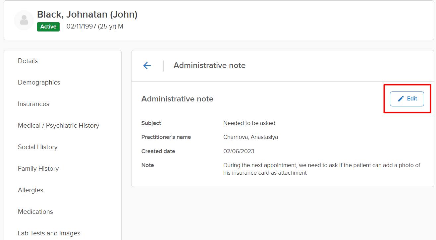Click practitioner name Charnova, Anastasiya
Viewport: 436px width, 240px height.
(x=250, y=137)
